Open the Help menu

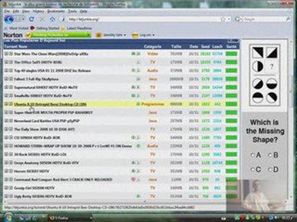coord(83,11)
